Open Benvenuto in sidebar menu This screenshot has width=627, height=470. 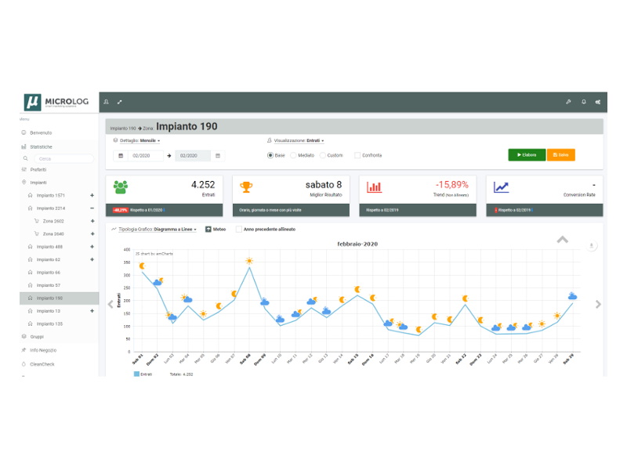pos(41,132)
